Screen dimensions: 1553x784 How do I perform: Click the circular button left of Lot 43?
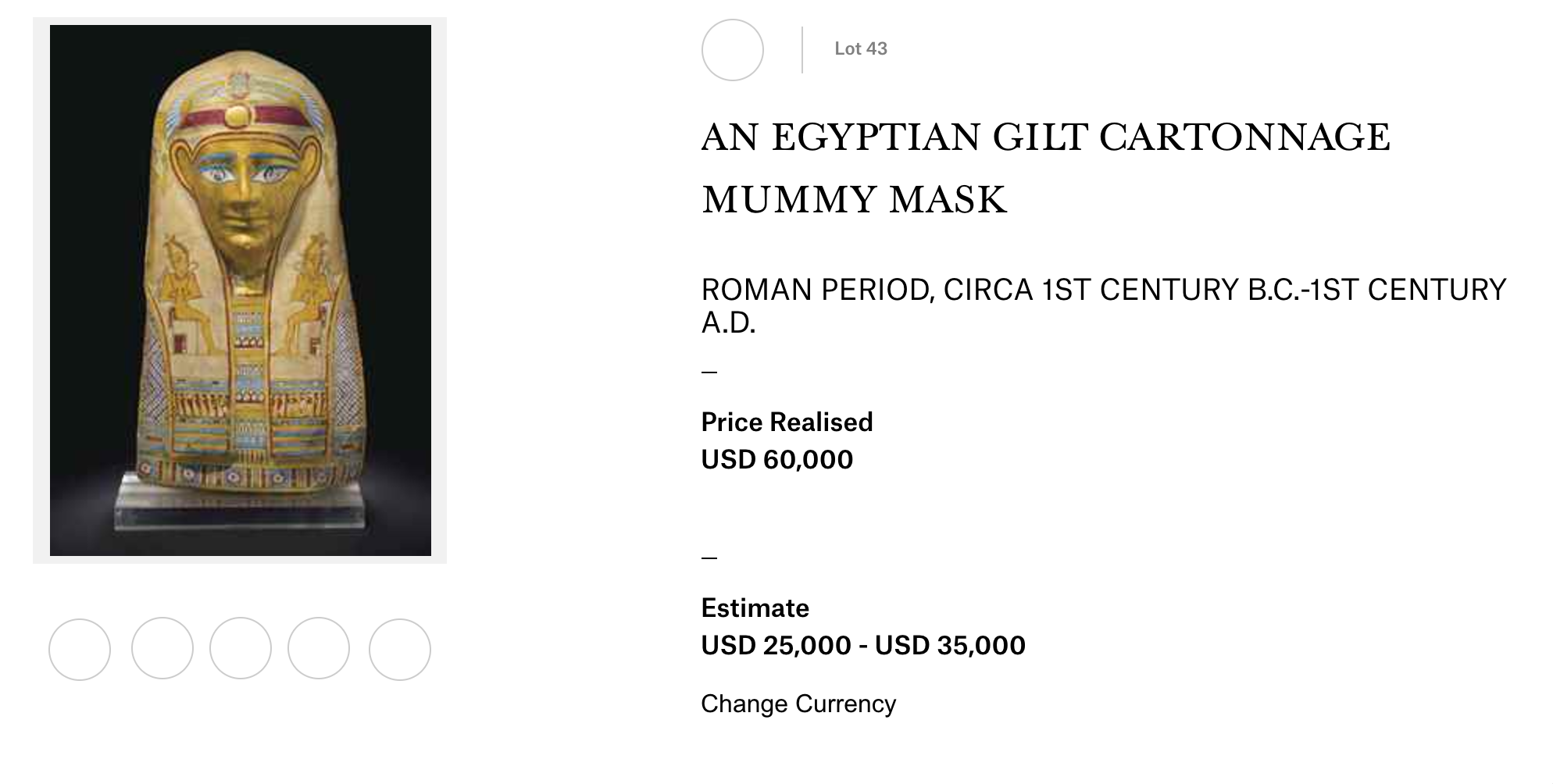pos(733,50)
